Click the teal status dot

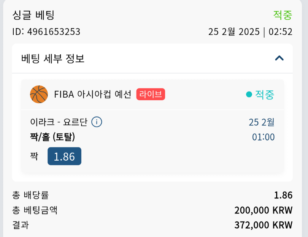(249, 95)
